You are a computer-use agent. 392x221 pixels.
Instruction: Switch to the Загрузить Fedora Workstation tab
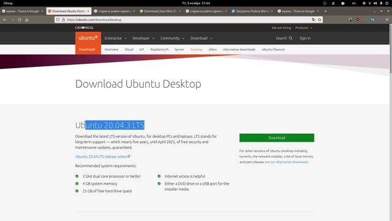tap(252, 11)
